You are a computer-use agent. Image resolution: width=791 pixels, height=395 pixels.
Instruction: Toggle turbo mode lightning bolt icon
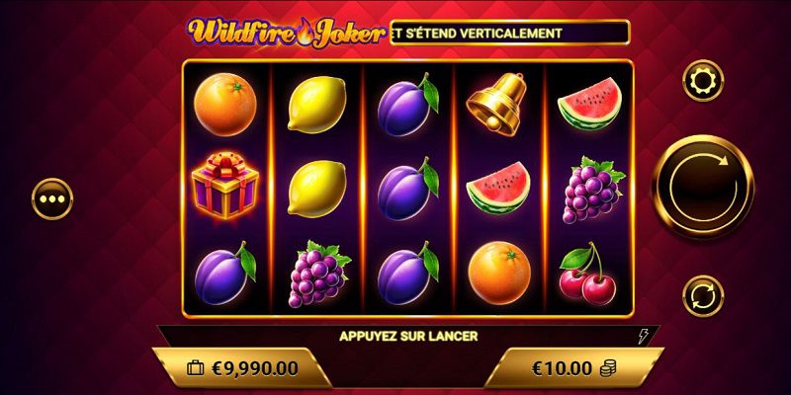click(644, 336)
